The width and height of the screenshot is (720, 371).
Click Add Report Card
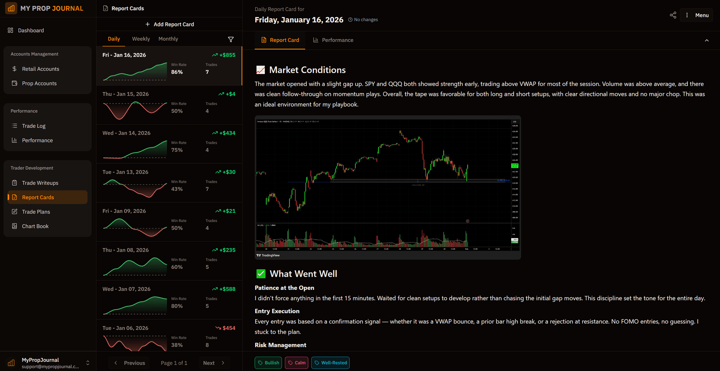[170, 24]
